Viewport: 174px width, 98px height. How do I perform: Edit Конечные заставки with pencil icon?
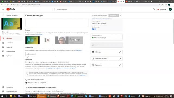coord(120,59)
